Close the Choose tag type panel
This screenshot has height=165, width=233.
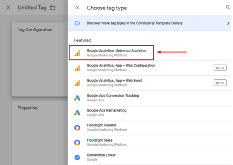pos(77,8)
